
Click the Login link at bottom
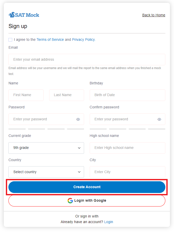pyautogui.click(x=109, y=222)
